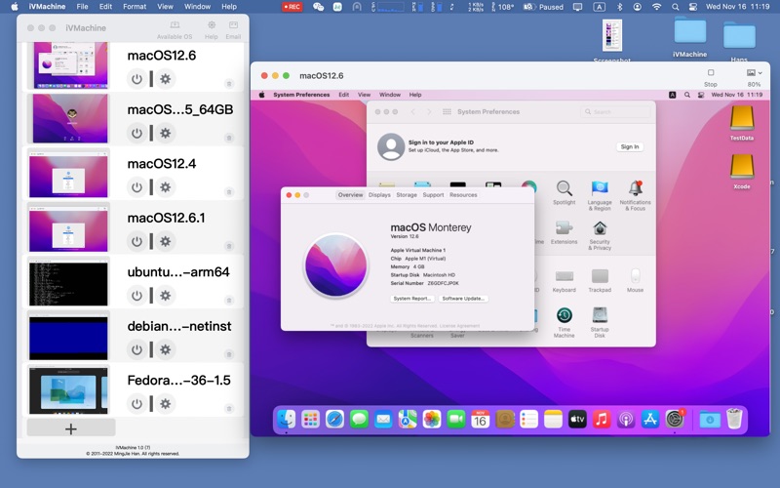Start the macOS12.4 VM with power icon
Viewport: 780px width, 488px height.
[136, 187]
